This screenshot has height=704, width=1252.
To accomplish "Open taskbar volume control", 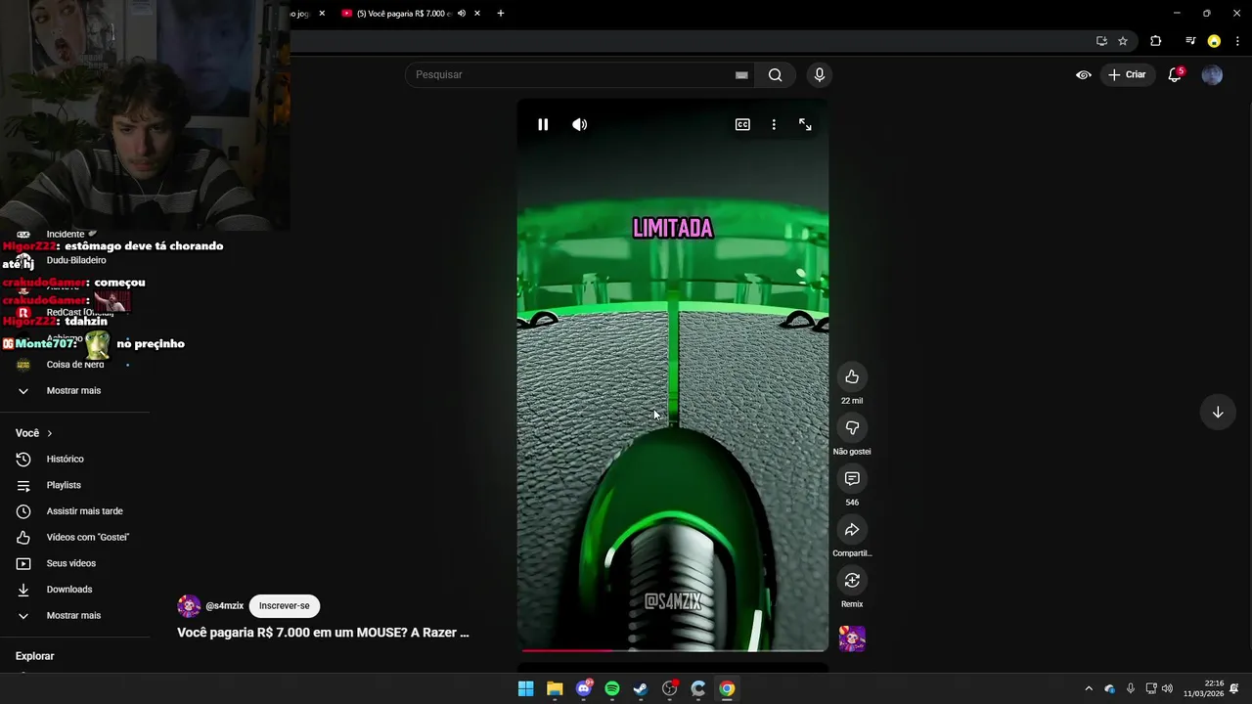I will click(x=1167, y=688).
